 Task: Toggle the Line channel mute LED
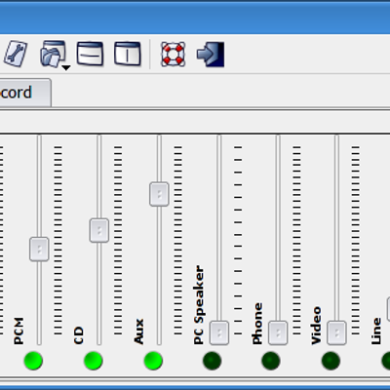(x=386, y=361)
